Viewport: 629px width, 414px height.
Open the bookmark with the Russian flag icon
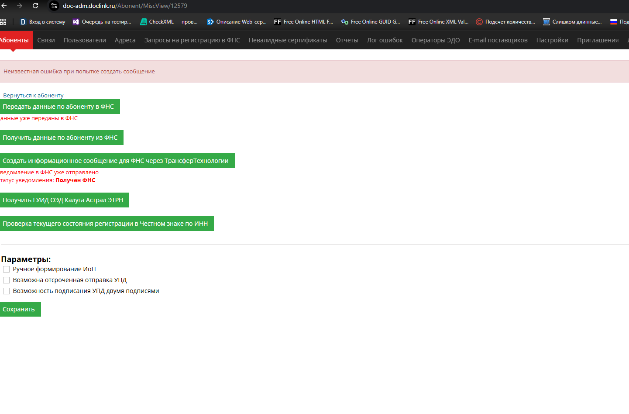tap(619, 22)
